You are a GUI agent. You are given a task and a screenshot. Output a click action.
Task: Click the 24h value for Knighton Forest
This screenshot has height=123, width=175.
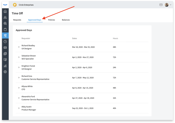coord(114,68)
